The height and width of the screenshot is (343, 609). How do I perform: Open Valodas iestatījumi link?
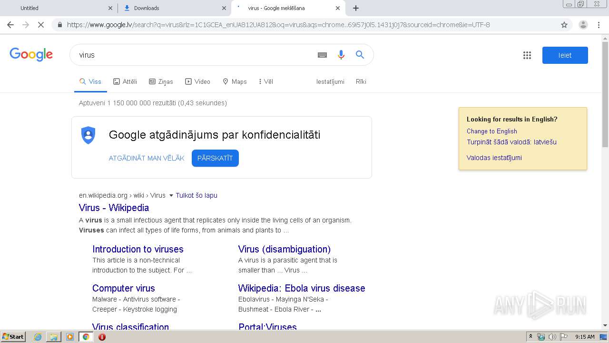pyautogui.click(x=494, y=158)
